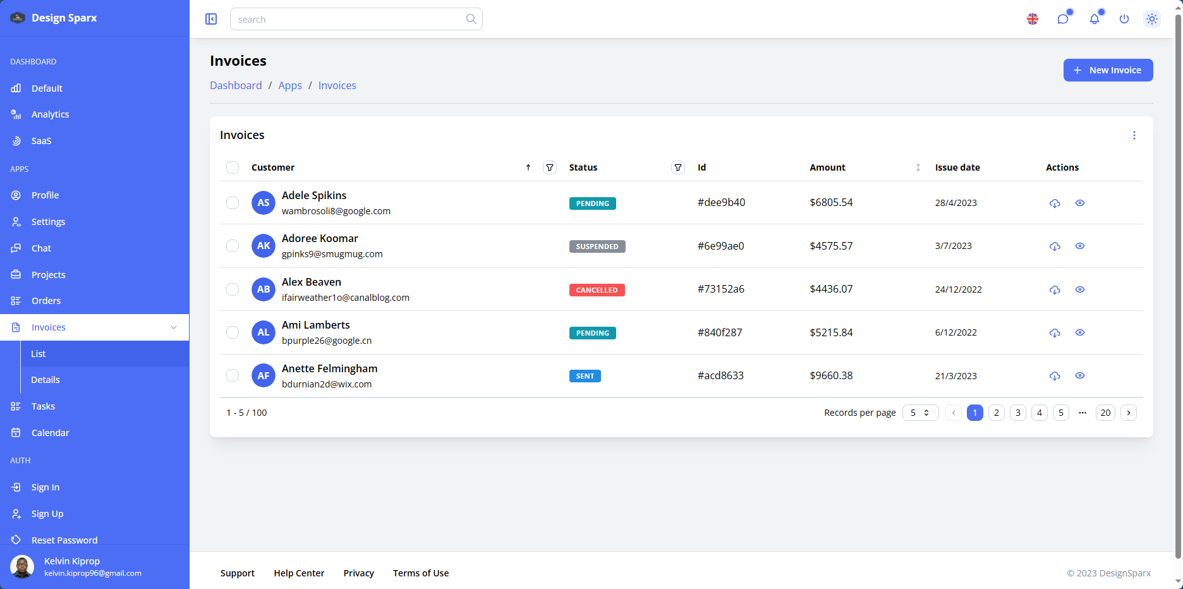Switch to dark mode with the sun icon

pos(1151,19)
